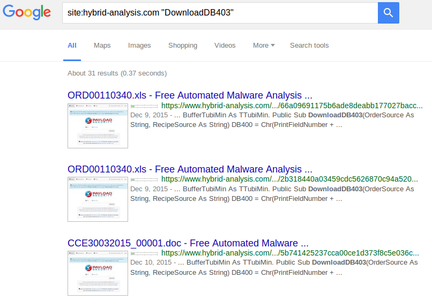Open first ORD00110340.xls result title link

190,95
